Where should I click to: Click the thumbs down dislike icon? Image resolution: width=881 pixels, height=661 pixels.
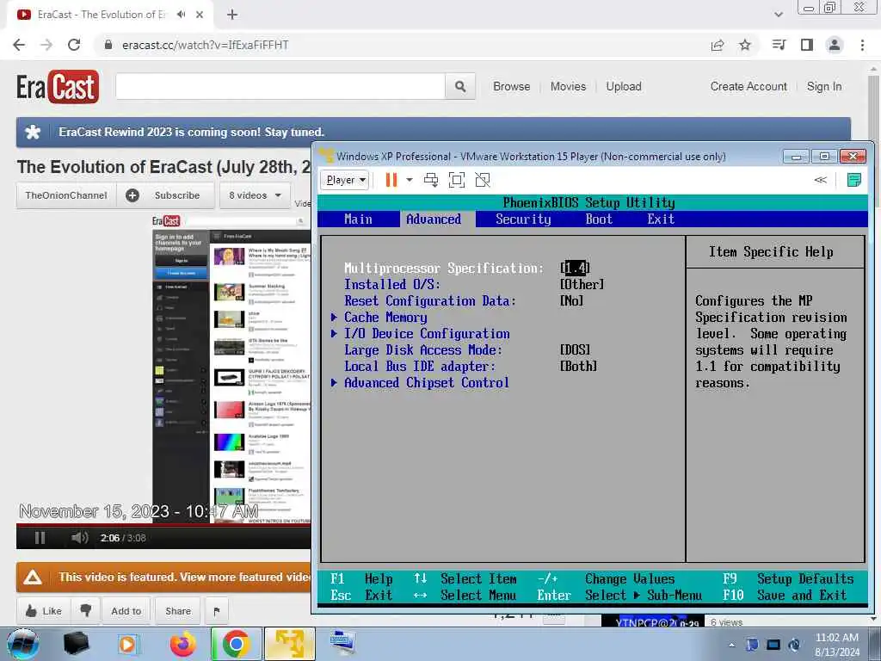(x=85, y=610)
